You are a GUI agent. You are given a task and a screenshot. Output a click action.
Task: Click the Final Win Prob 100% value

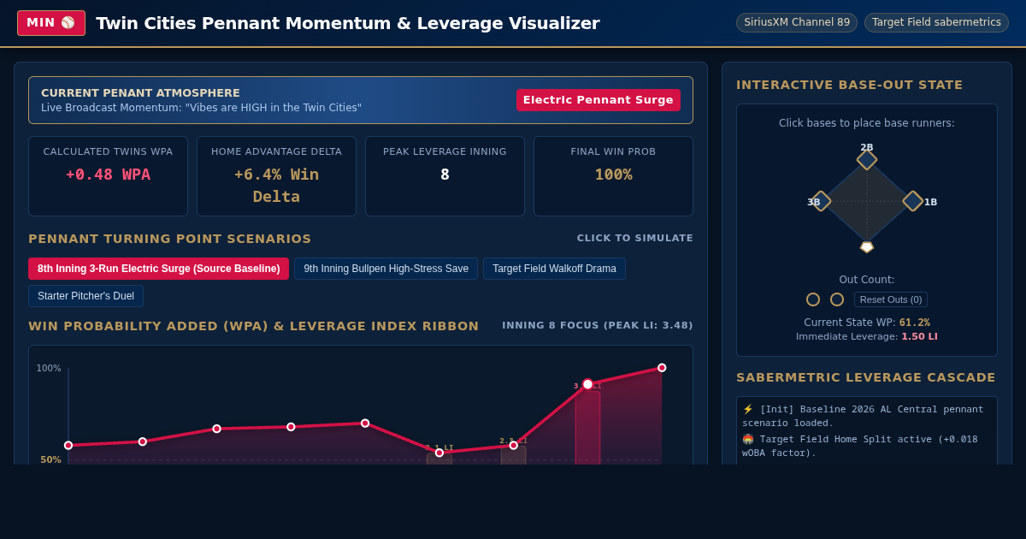(x=614, y=175)
